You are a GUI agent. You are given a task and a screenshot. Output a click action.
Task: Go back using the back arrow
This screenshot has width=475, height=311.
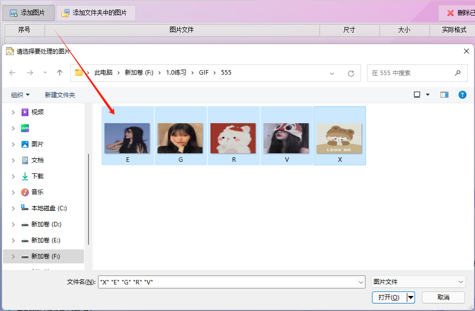pos(12,73)
